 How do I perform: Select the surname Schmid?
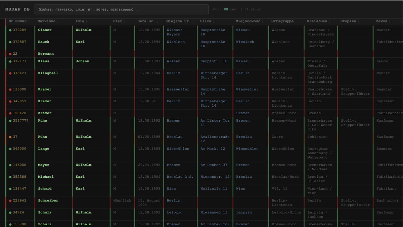point(45,189)
